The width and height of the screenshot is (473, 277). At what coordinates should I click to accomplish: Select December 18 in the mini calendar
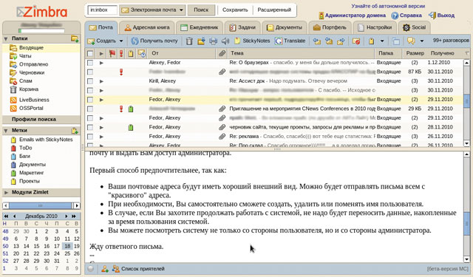click(x=67, y=246)
